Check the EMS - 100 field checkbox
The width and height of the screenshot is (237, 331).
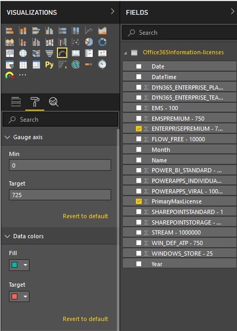point(139,108)
